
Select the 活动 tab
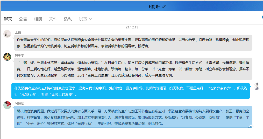point(68,19)
